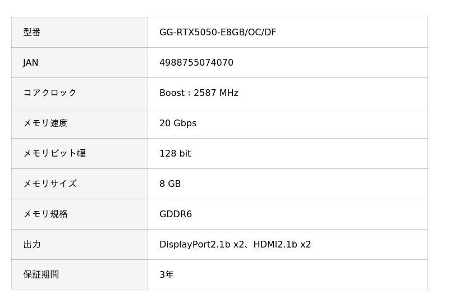This screenshot has width=449, height=307.
Task: Click the DisplayPort2.1b x2 text
Action: [201, 245]
